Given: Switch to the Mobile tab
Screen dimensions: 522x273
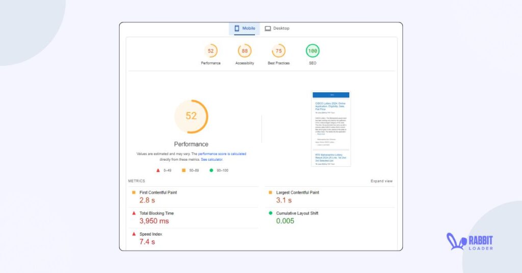Looking at the screenshot, I should tap(244, 29).
